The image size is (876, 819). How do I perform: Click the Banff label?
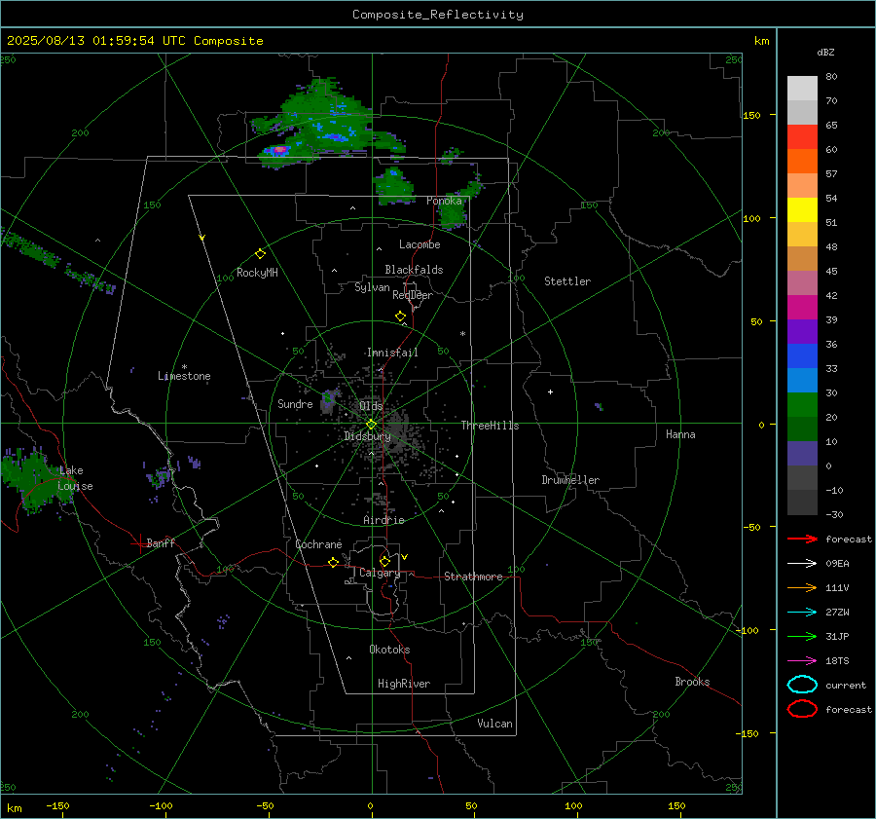tap(161, 542)
